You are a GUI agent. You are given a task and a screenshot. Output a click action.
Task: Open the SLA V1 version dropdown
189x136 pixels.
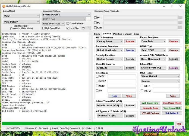click(86, 28)
